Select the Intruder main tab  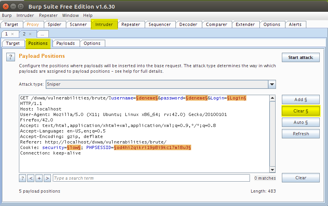tap(104, 24)
